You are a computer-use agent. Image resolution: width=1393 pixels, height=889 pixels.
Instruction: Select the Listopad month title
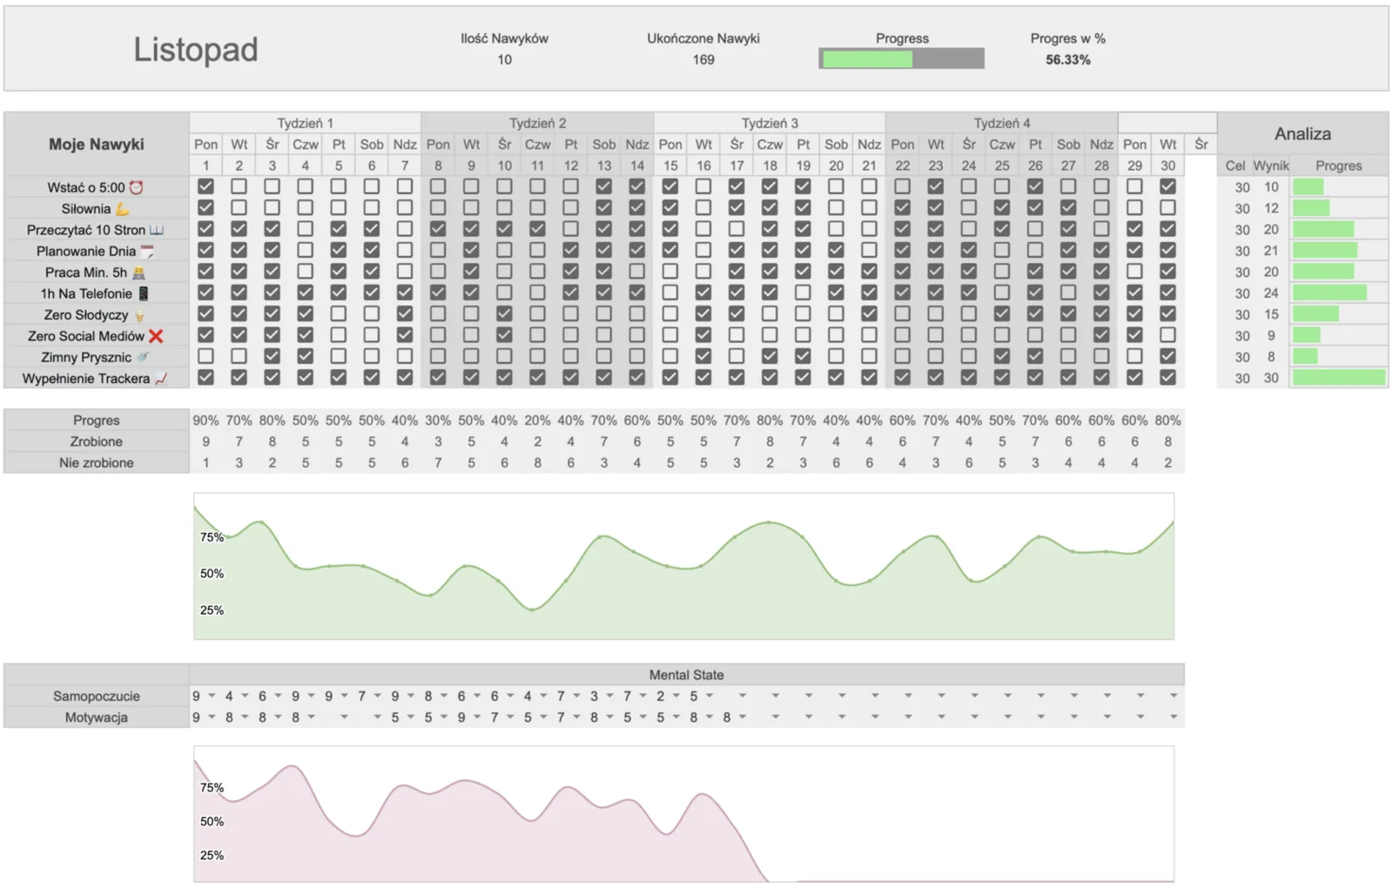[196, 50]
